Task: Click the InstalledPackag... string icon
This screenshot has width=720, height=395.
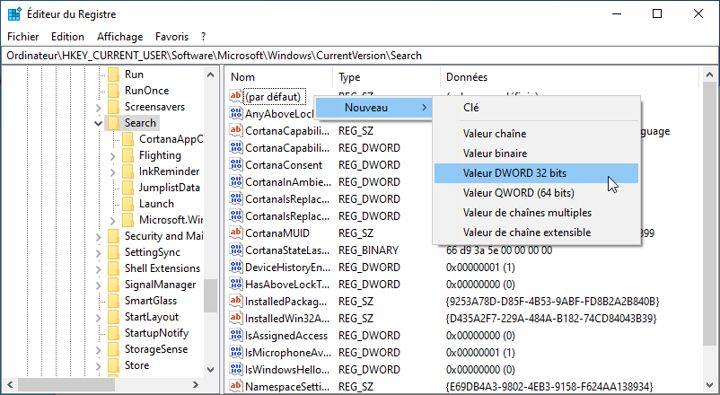Action: (235, 302)
